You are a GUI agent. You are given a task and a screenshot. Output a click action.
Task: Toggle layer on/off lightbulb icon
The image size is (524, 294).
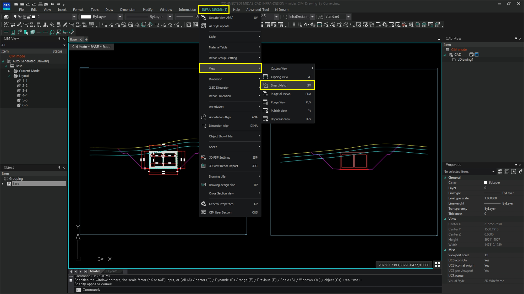[15, 17]
